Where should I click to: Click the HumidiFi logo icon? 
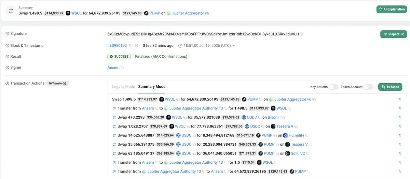[x=285, y=135]
